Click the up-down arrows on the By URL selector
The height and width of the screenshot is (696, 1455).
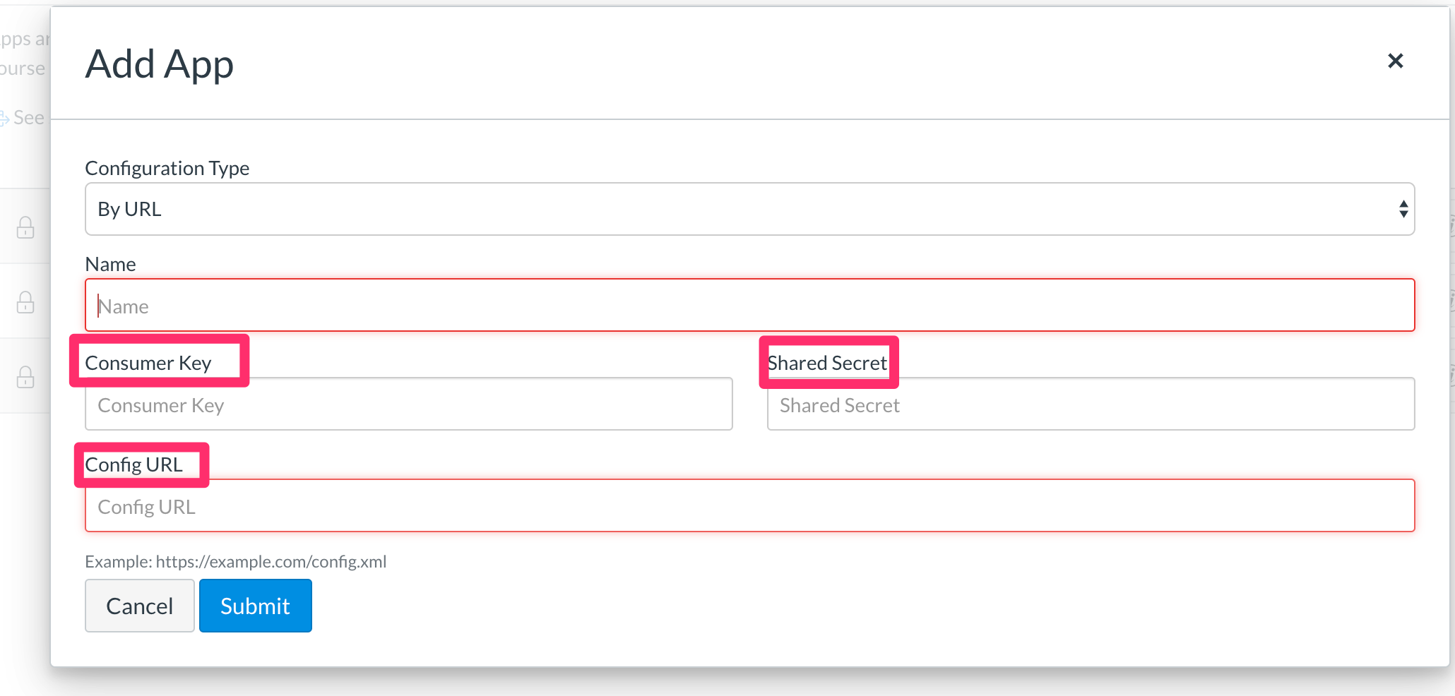click(1403, 209)
